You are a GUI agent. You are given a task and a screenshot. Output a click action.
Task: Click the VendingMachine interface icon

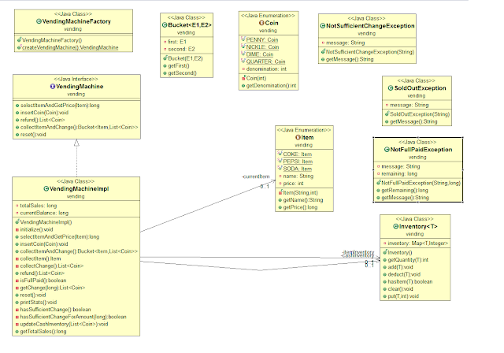(x=53, y=87)
